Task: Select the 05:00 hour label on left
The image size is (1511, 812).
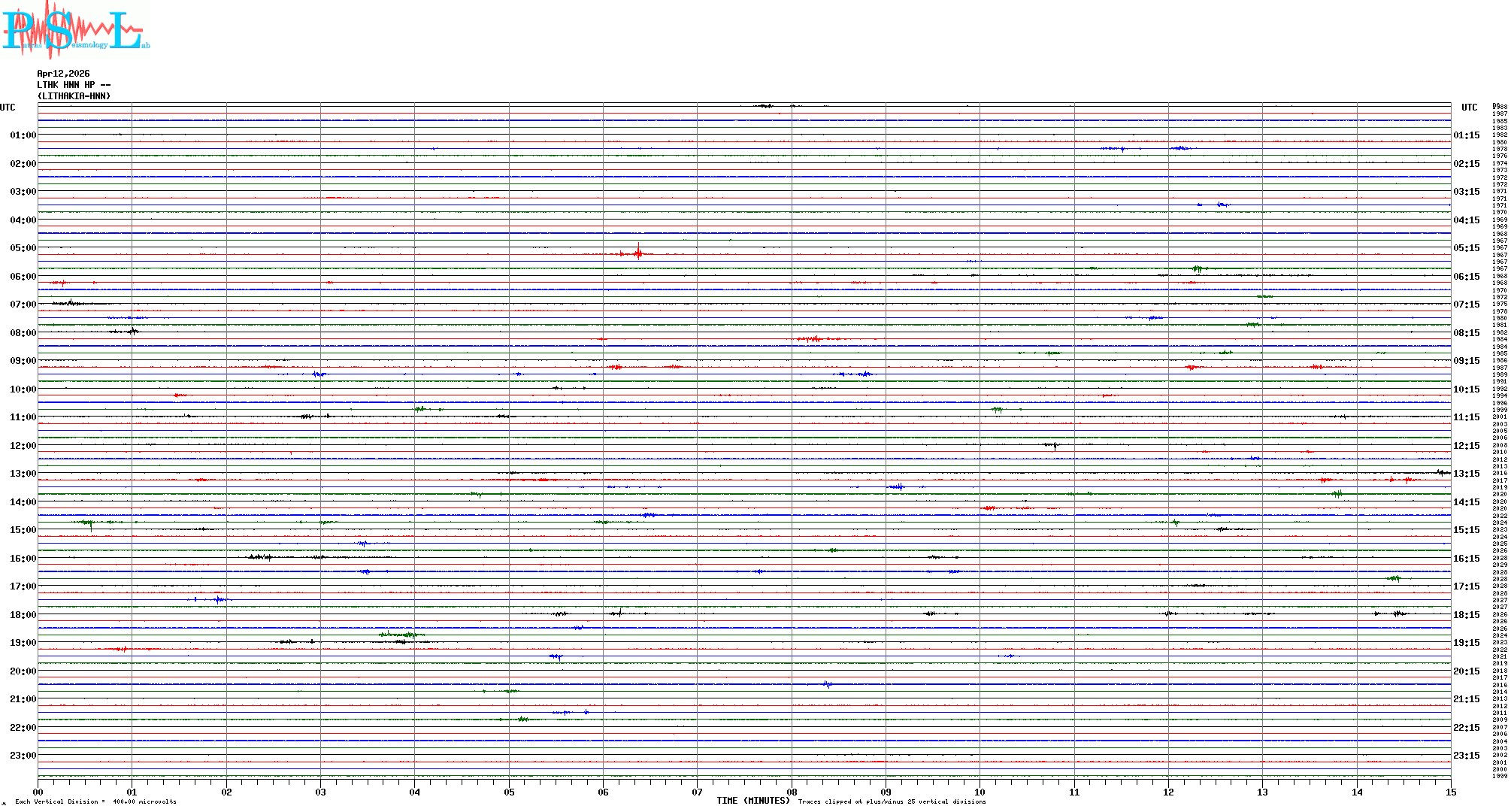Action: pyautogui.click(x=23, y=248)
